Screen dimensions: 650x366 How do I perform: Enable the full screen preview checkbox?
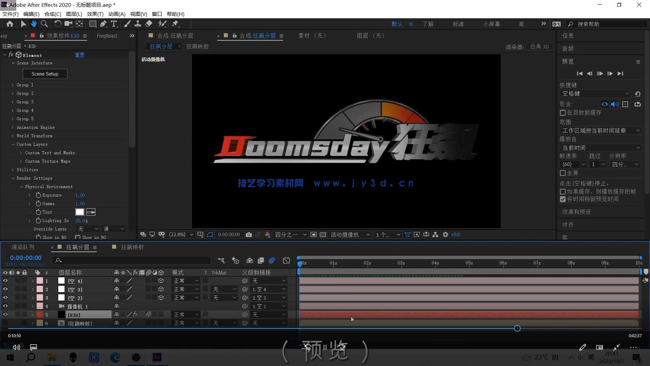point(563,173)
